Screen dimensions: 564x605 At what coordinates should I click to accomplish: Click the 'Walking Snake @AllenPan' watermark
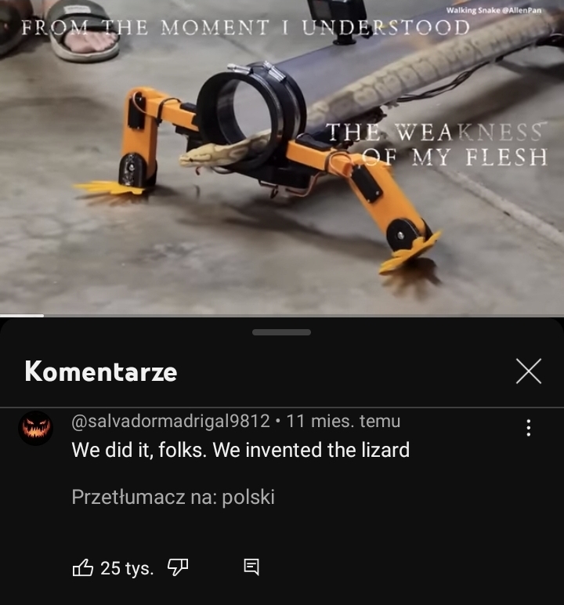(x=493, y=10)
